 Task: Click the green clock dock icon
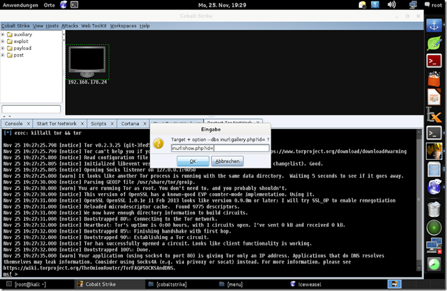click(434, 264)
